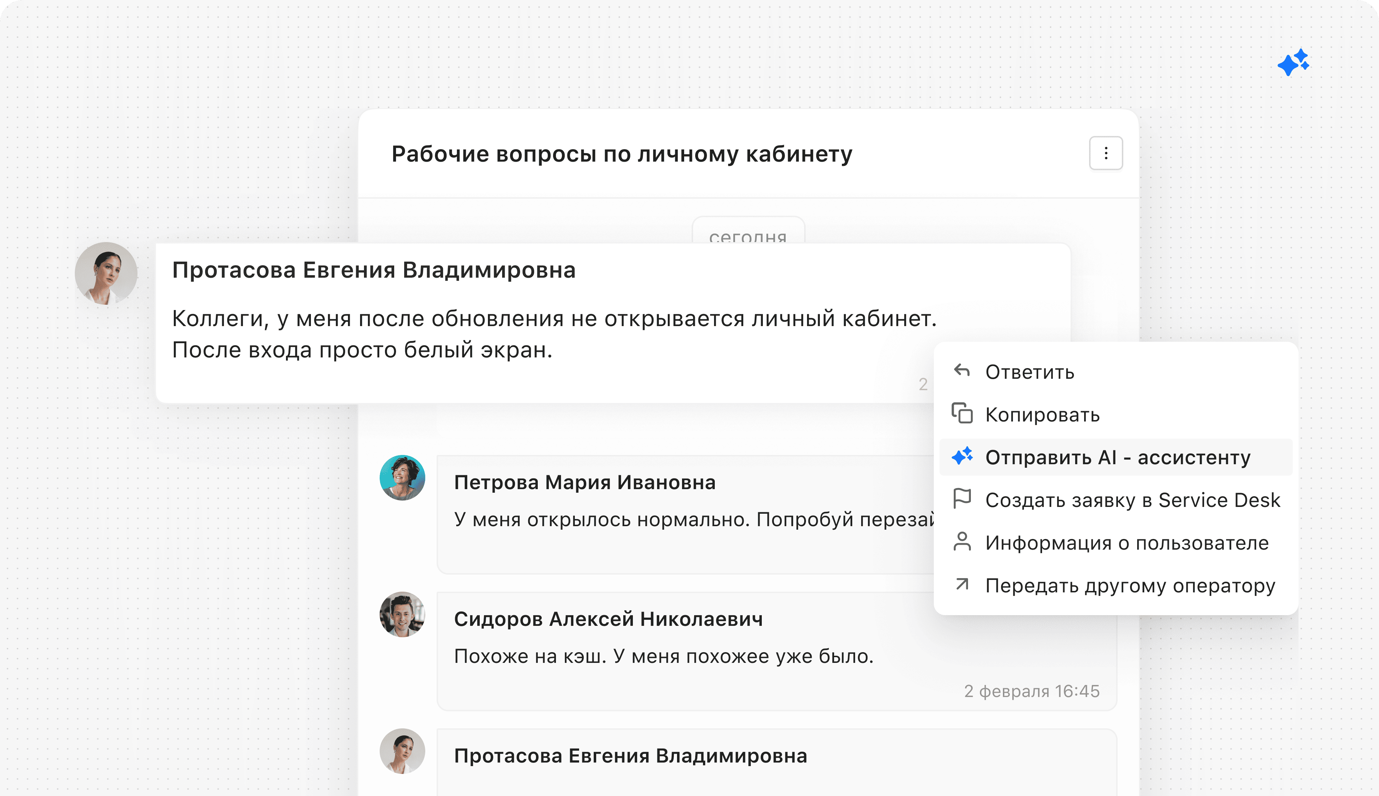The height and width of the screenshot is (796, 1379).
Task: Click the message Похоже на кэш
Action: click(663, 656)
